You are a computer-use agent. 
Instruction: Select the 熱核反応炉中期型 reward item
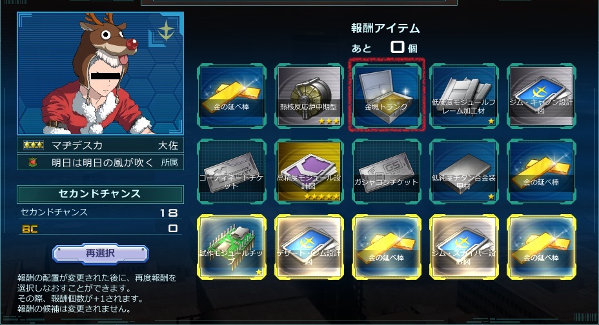pos(309,95)
